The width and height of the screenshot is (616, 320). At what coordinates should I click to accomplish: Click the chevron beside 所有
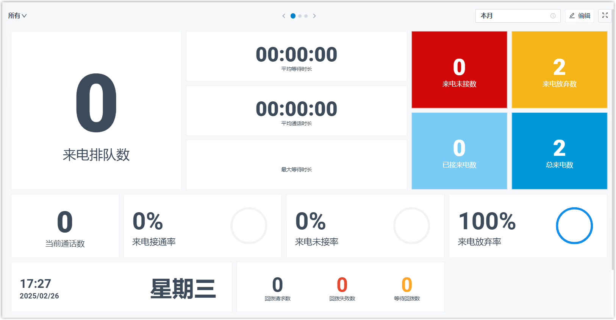pyautogui.click(x=24, y=16)
